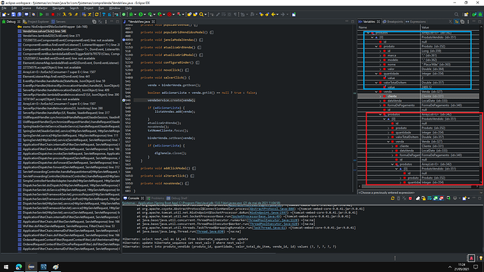Image resolution: width=484 pixels, height=272 pixels.
Task: Expand the cliente variable node
Action: (x=380, y=96)
